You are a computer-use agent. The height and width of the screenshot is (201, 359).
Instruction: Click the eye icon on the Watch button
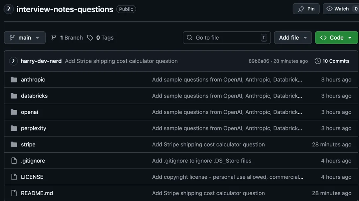(329, 9)
